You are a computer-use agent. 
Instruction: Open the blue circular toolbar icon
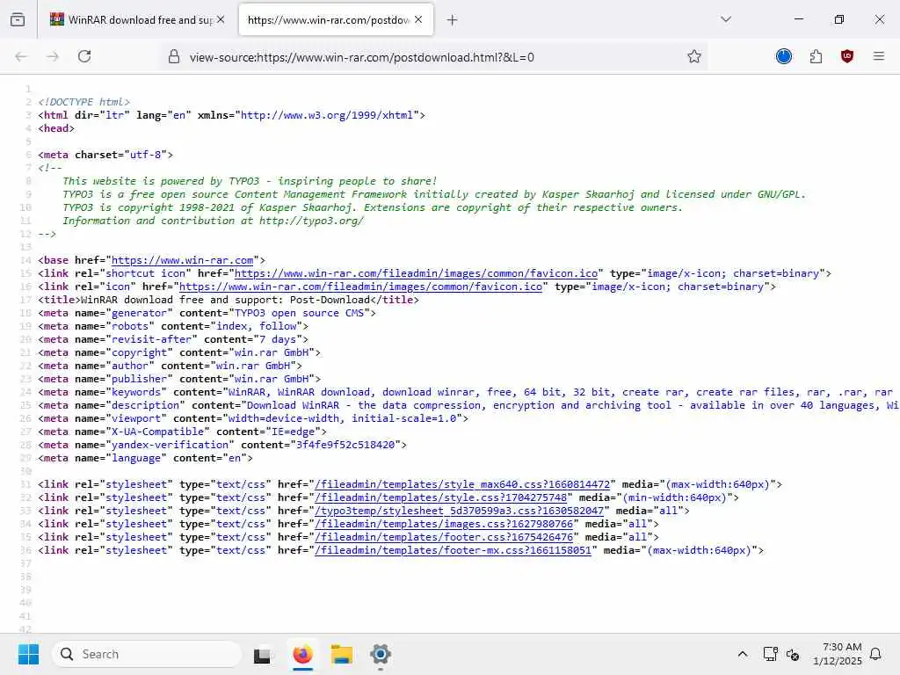point(783,56)
